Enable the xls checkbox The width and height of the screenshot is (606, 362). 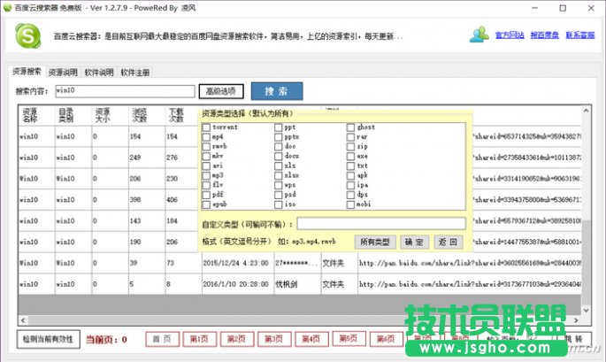pos(279,166)
